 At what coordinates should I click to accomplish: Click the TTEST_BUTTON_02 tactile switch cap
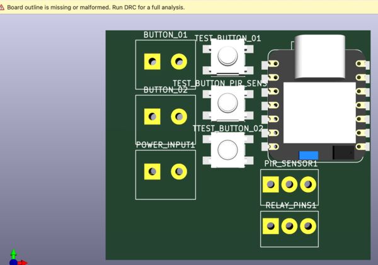[227, 150]
